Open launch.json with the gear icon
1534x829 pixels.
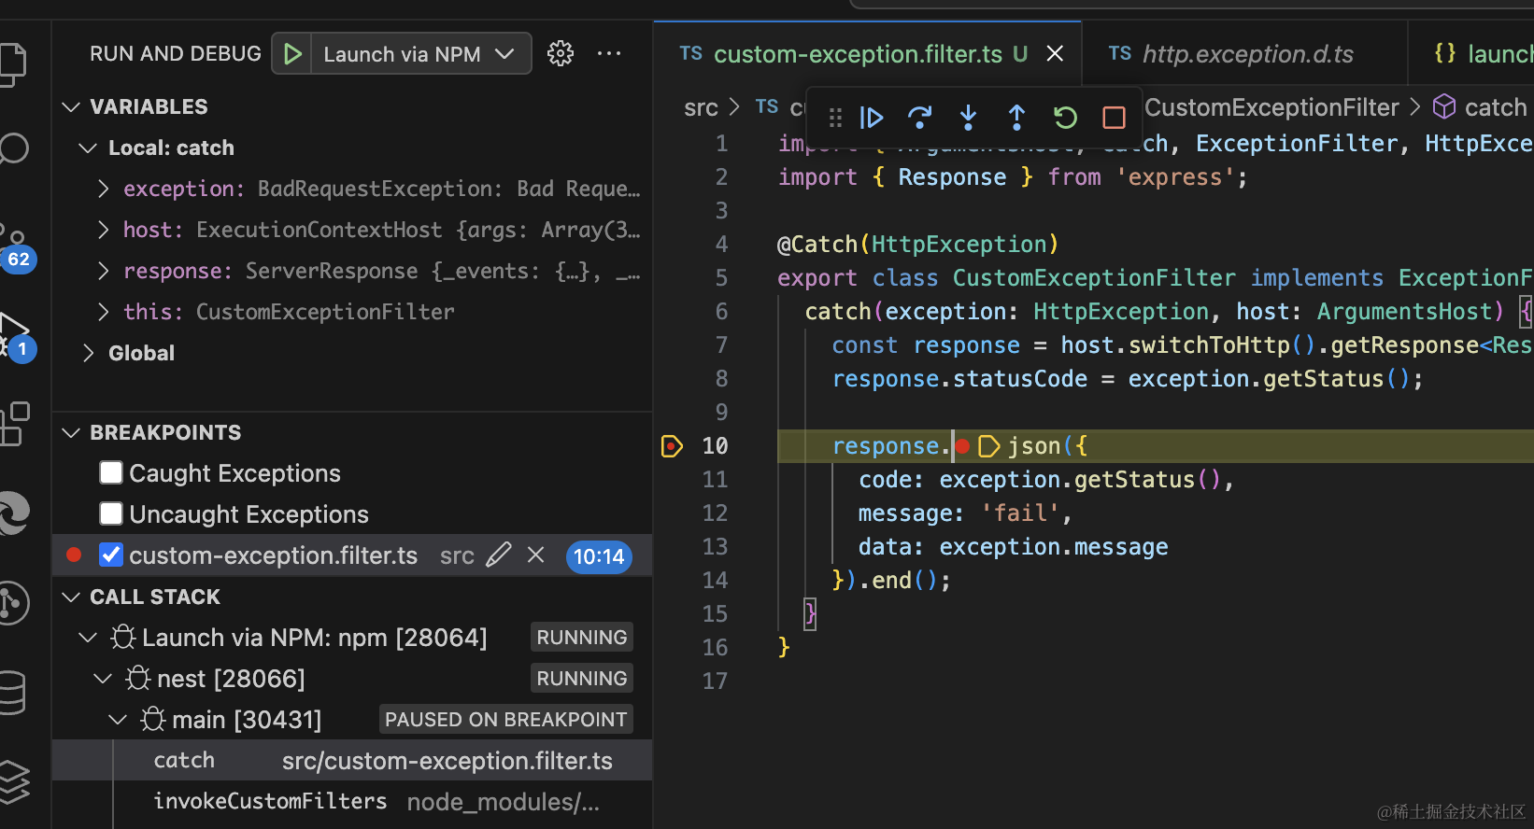(x=561, y=54)
